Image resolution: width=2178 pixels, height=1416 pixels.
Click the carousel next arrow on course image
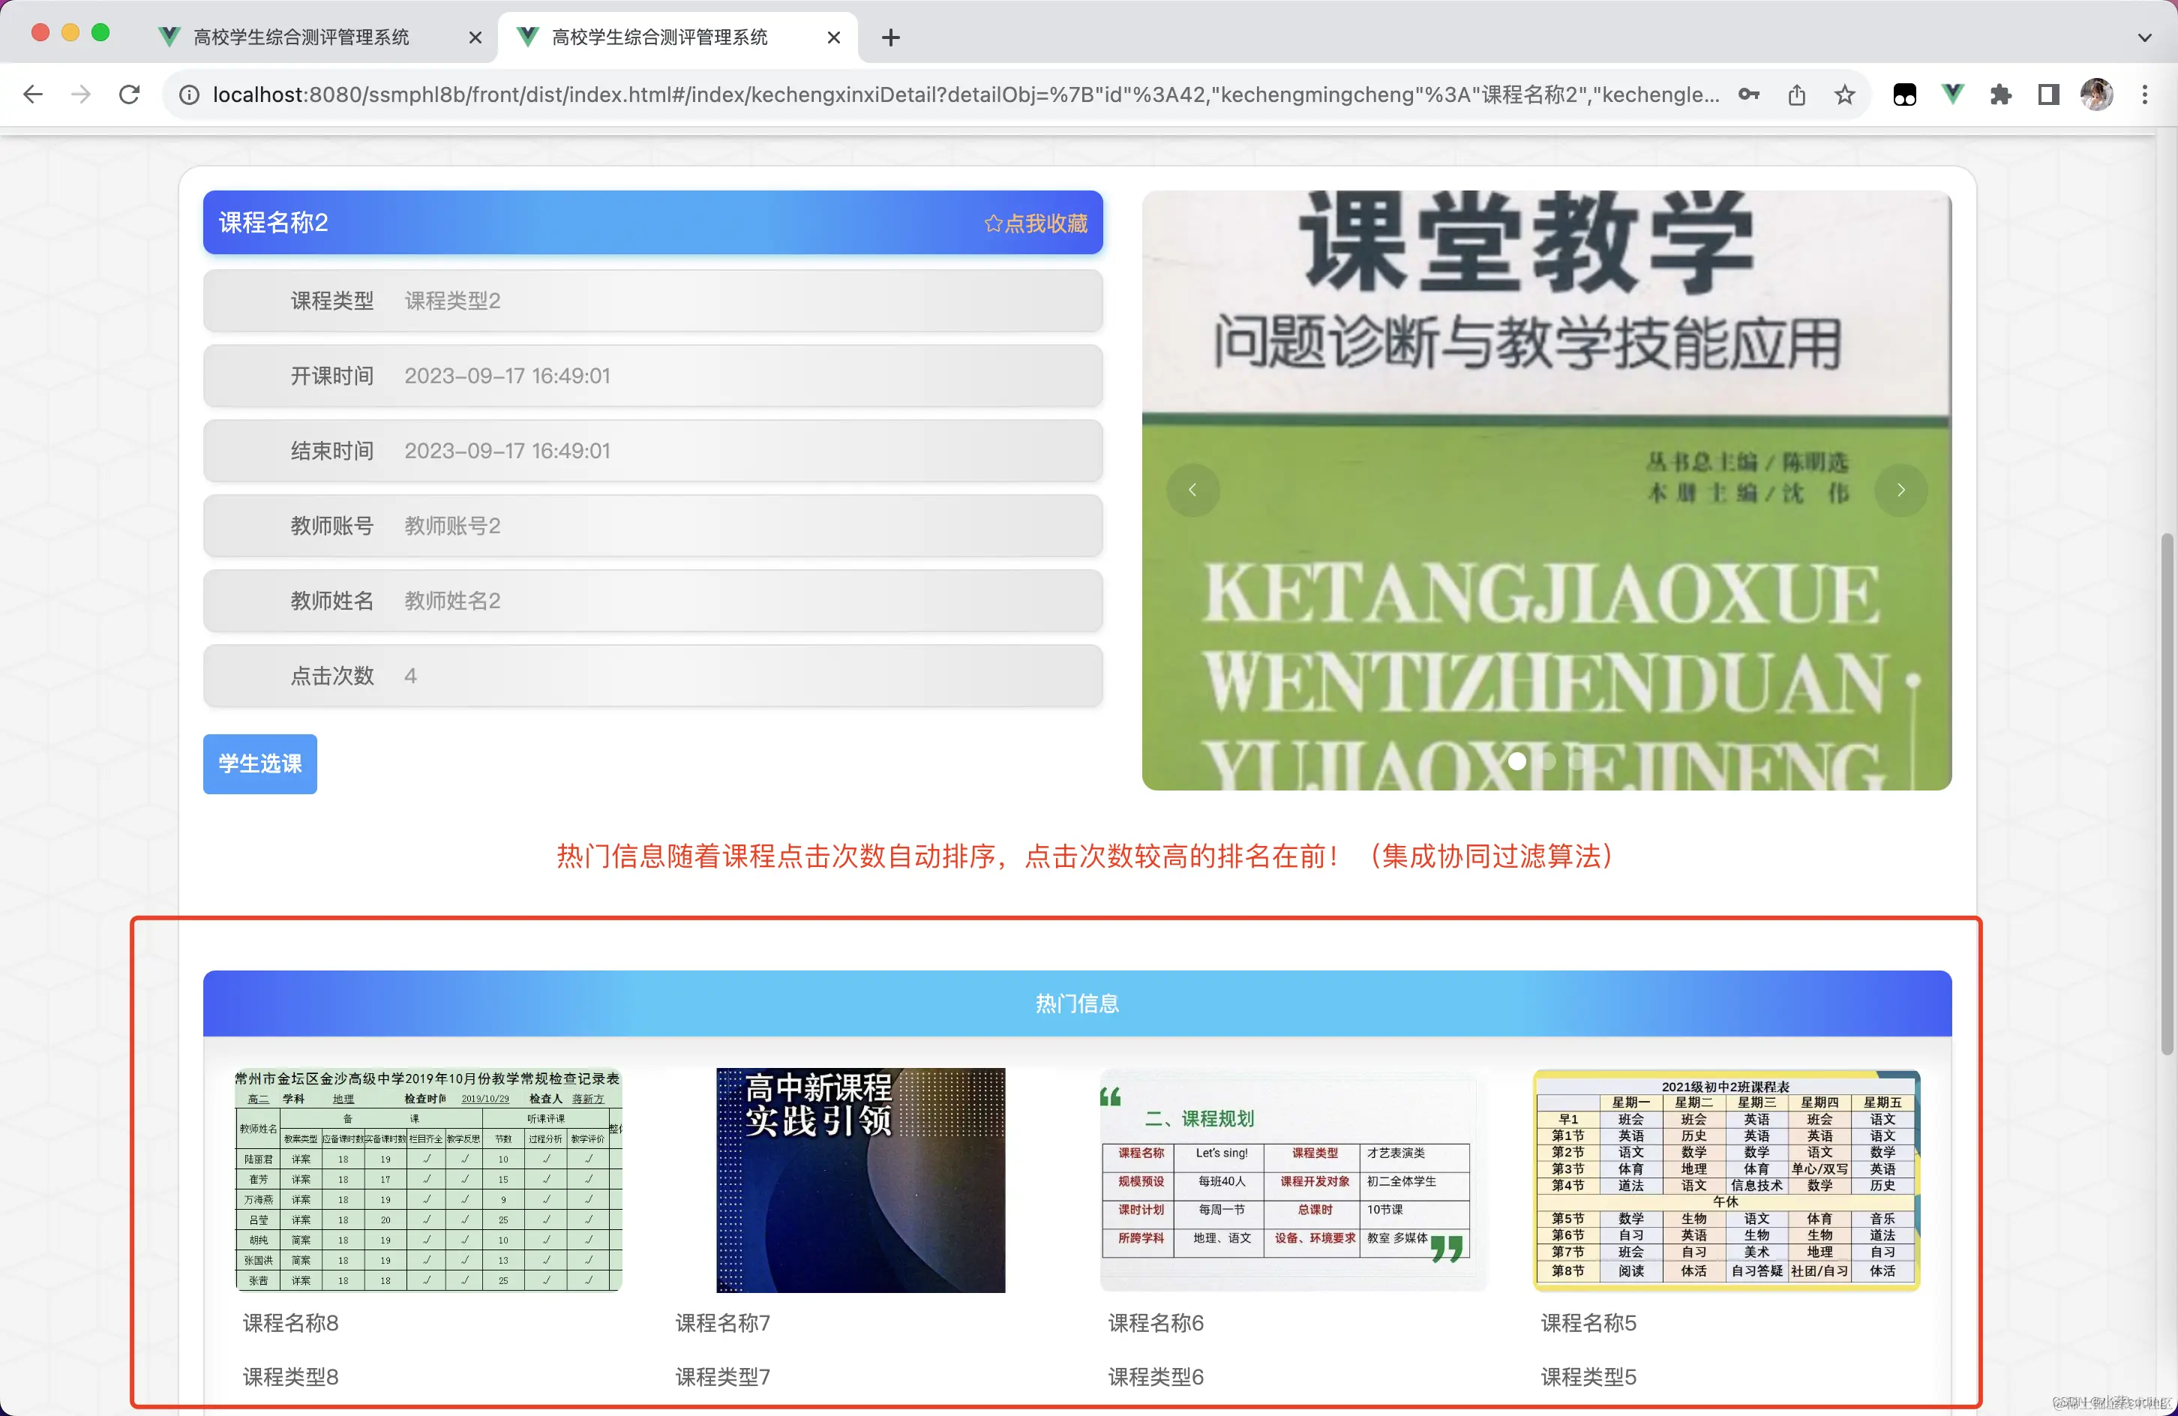click(x=1902, y=490)
